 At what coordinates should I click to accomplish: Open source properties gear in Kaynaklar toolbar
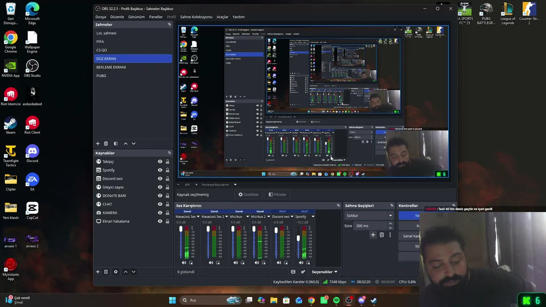click(x=116, y=272)
